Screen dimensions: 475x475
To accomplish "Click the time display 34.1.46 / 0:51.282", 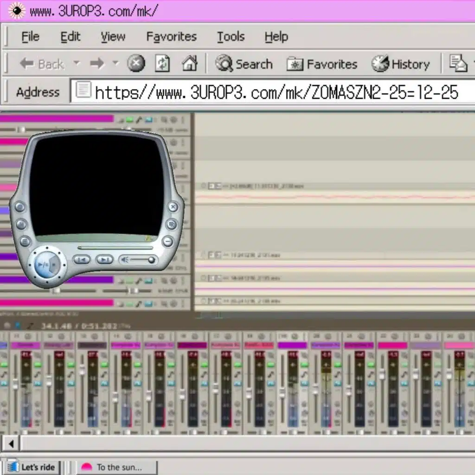I will 79,326.
